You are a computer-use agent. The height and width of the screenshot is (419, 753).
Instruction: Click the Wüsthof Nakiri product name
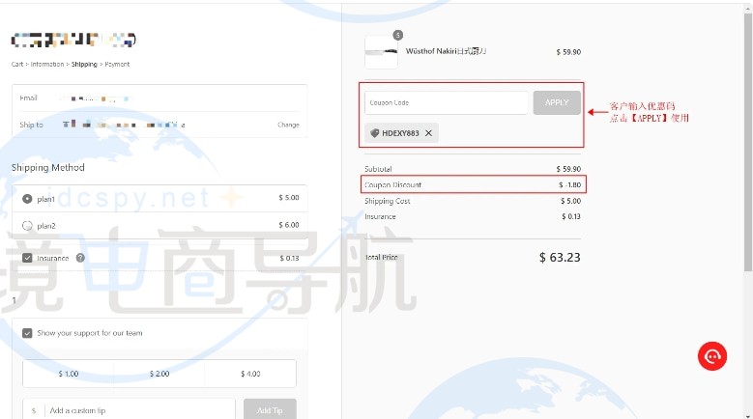click(447, 51)
